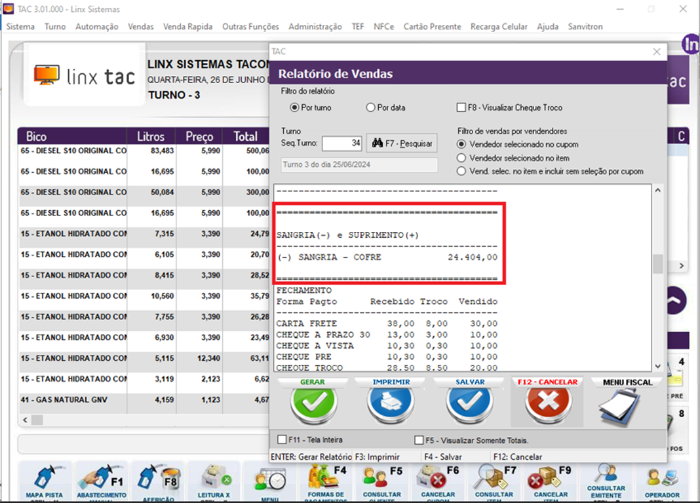The width and height of the screenshot is (700, 503).
Task: Open the Menu calendar-clock icon
Action: click(269, 483)
